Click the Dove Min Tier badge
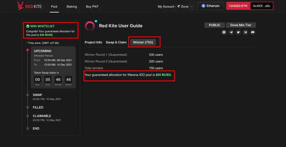The height and width of the screenshot is (147, 286). pos(241,25)
